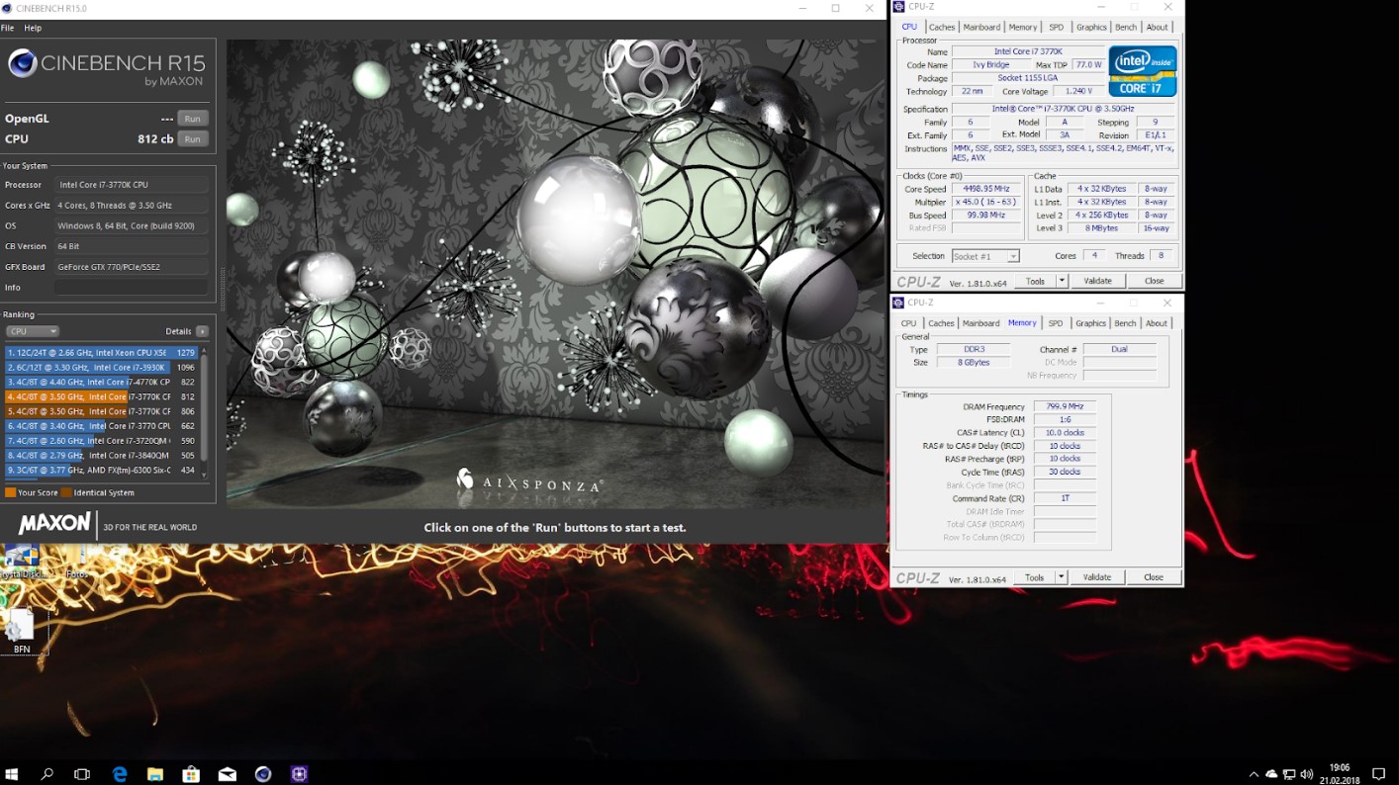Open SPD tab in upper CPU-Z window
Screen dimensions: 1399x785
[1056, 27]
